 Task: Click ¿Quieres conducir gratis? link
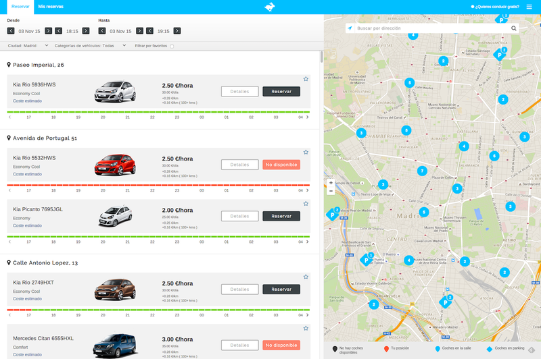click(x=495, y=7)
